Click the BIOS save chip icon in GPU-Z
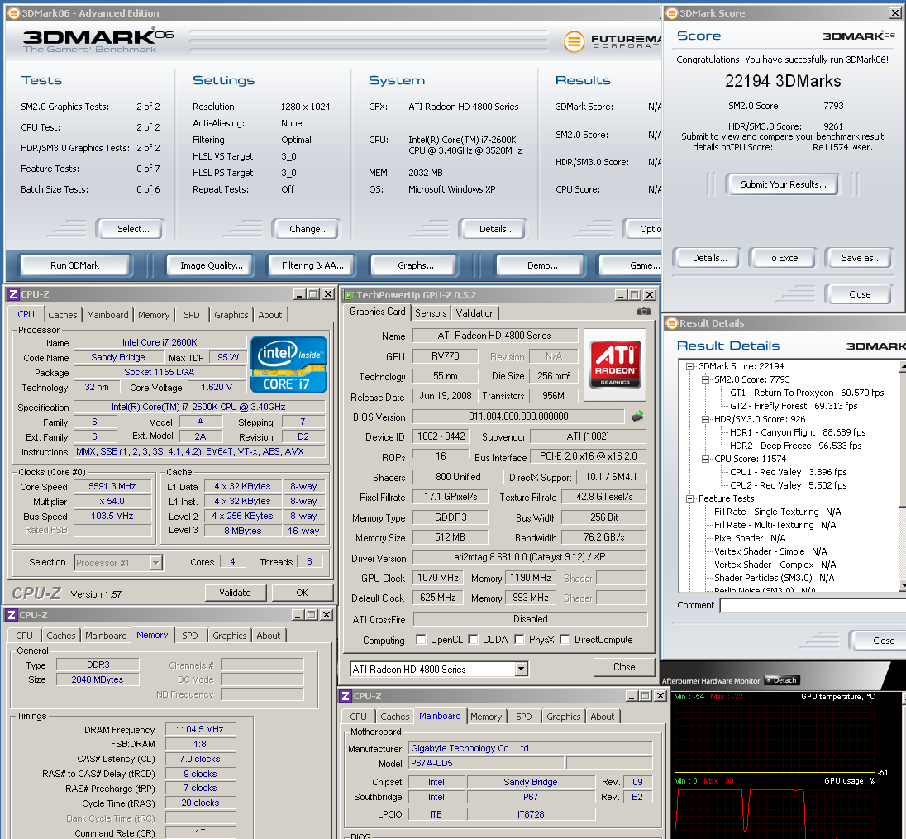Image resolution: width=906 pixels, height=839 pixels. [637, 416]
